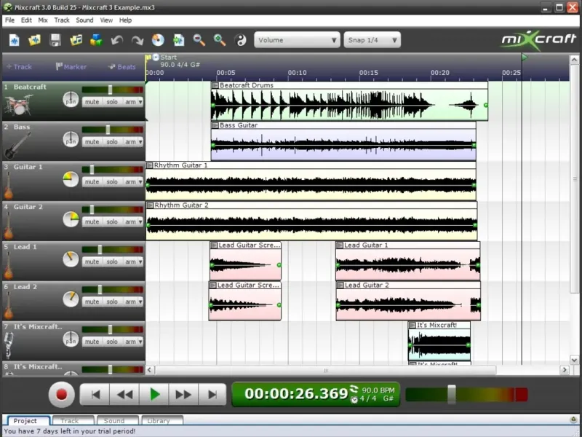Mute the Lead 1 track

92,262
